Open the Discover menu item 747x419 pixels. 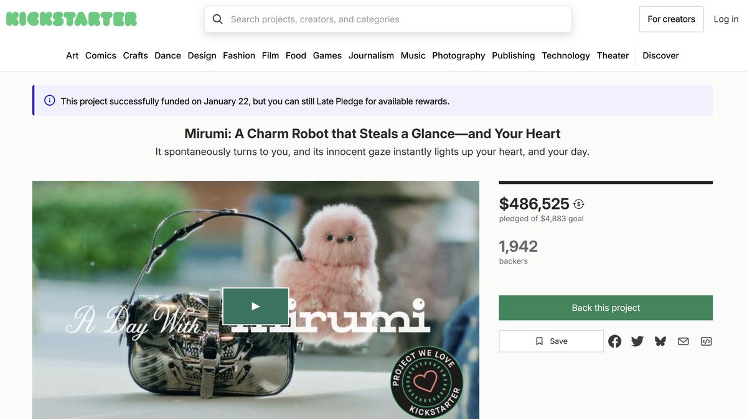[x=660, y=55]
